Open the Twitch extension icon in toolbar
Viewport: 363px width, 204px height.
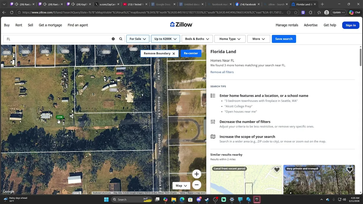pos(303,12)
